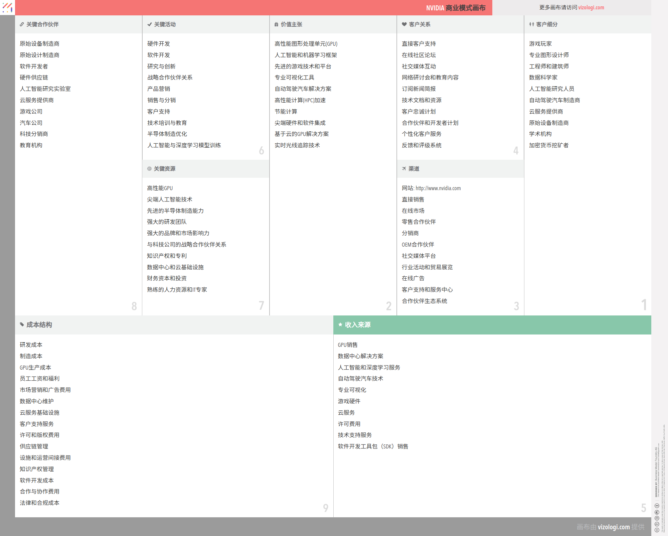Screen dimensions: 668x536
Task: Click the heart icon beside 客户关系
Action: click(404, 24)
